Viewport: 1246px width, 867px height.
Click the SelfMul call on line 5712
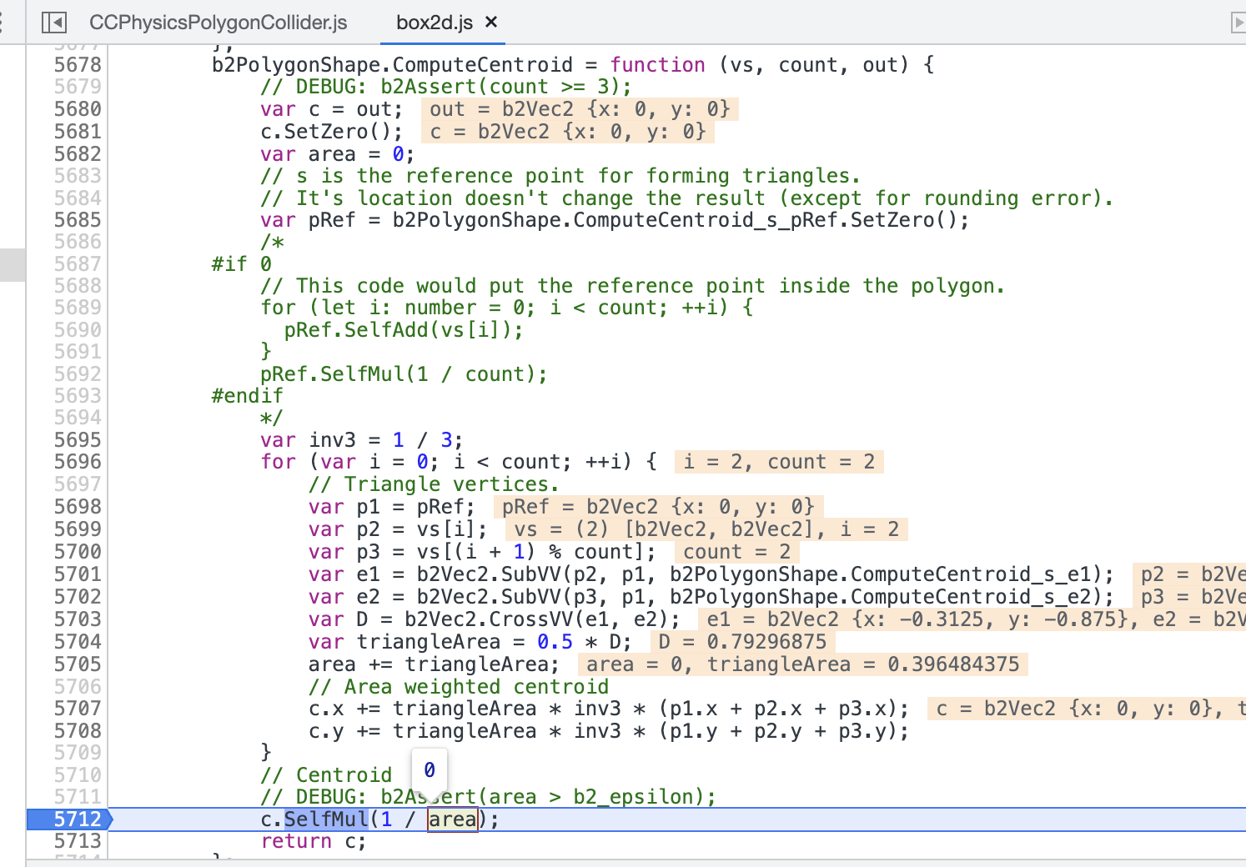click(x=326, y=819)
